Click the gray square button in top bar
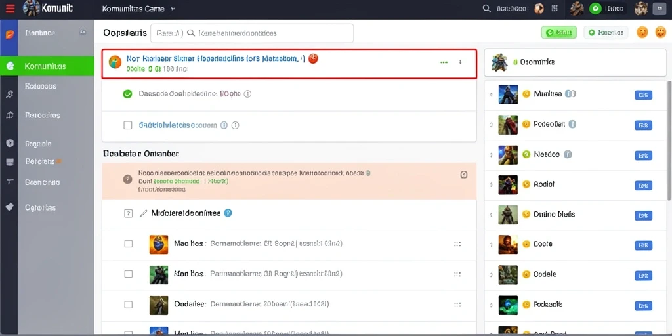This screenshot has height=336, width=672. click(659, 9)
